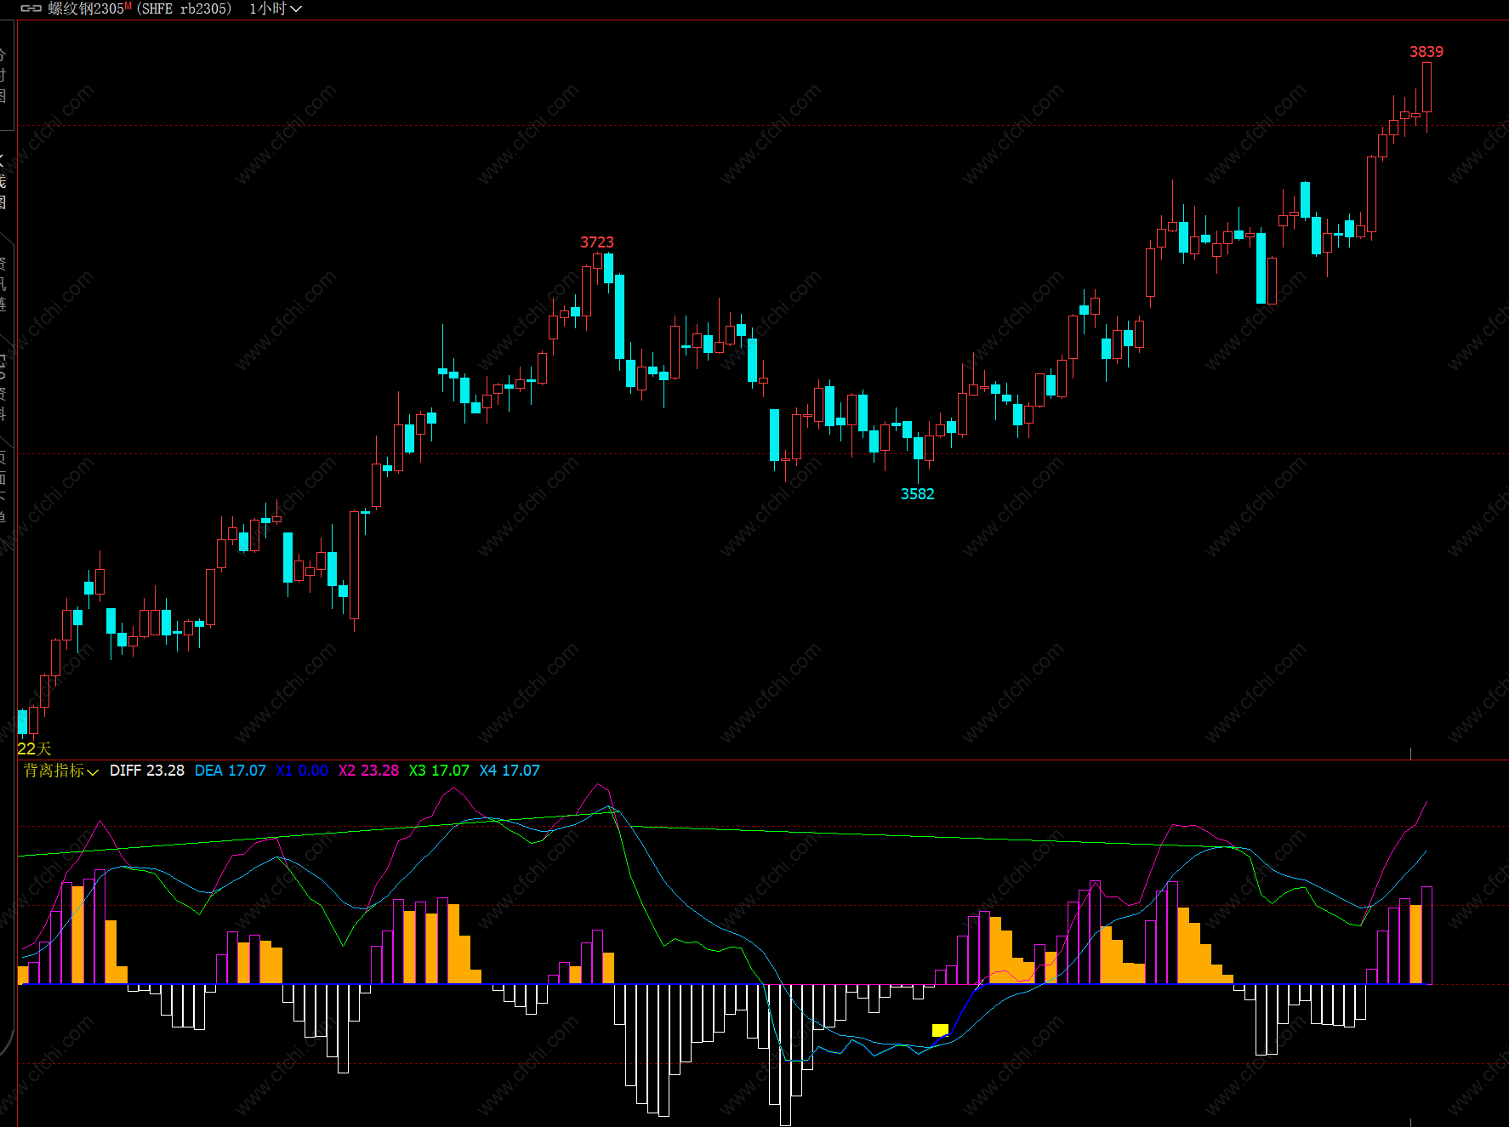The width and height of the screenshot is (1509, 1127).
Task: Click the yellow signal marker in indicator pane
Action: (x=940, y=1030)
